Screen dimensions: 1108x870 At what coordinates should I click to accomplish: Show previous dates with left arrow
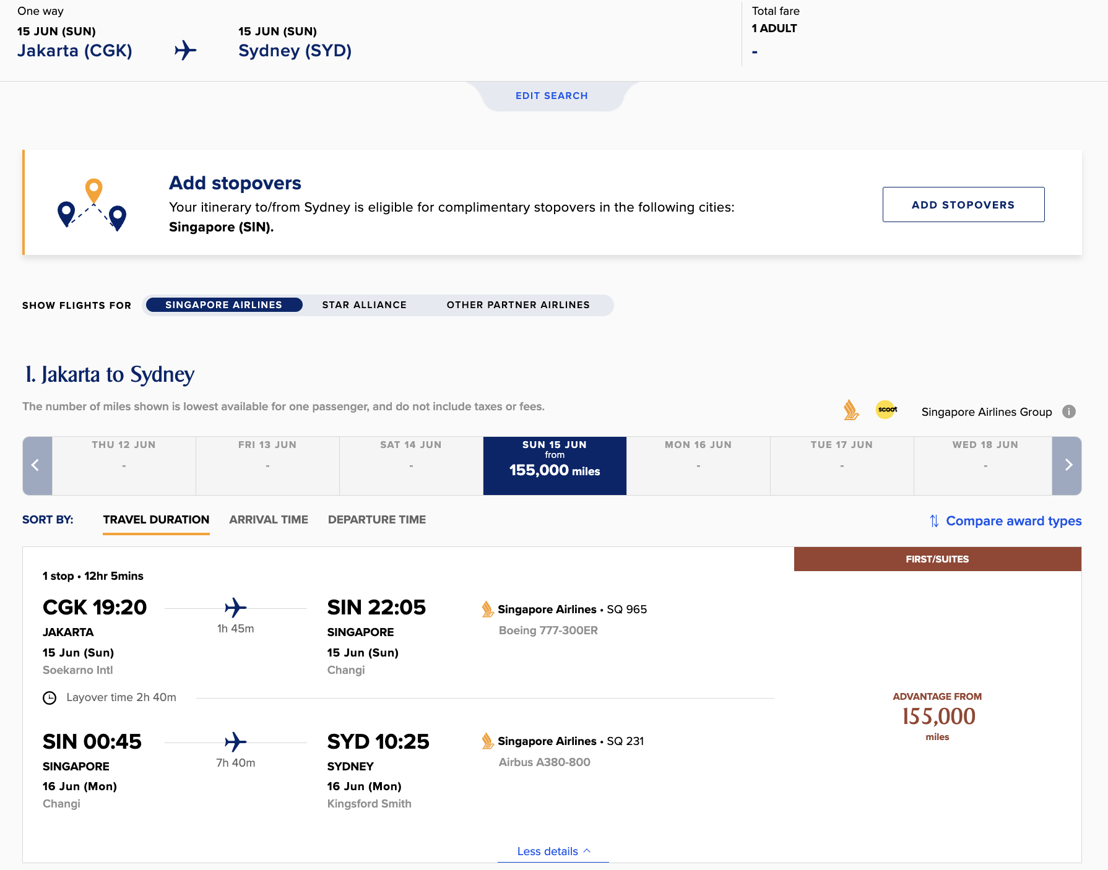tap(36, 465)
